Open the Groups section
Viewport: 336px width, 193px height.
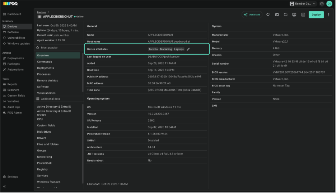pos(42,151)
